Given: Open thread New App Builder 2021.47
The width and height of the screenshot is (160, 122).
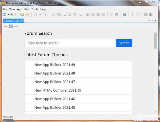Looking at the screenshot, I should (78, 82).
